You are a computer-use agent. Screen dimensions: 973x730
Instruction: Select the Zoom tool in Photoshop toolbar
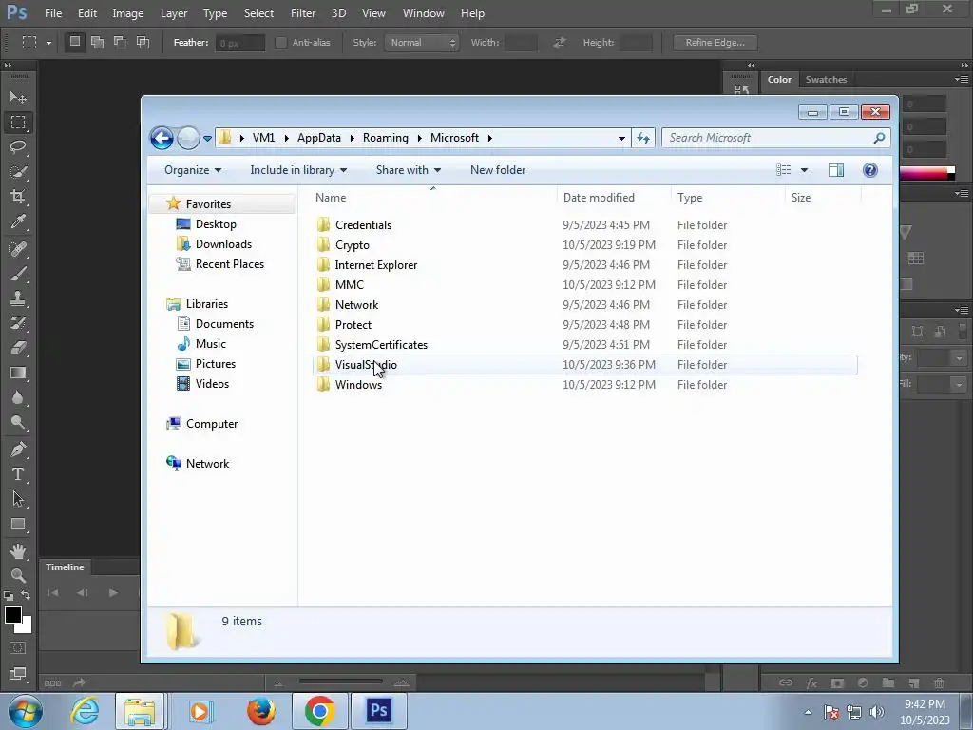pyautogui.click(x=18, y=575)
